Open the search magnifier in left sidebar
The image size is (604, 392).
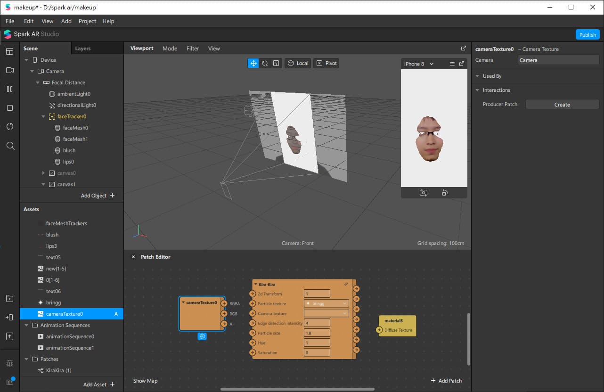pos(10,146)
